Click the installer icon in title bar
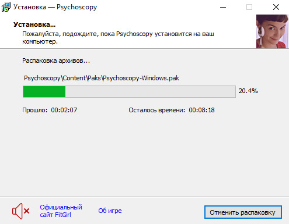Screen dimensions: 289x224 6,7
